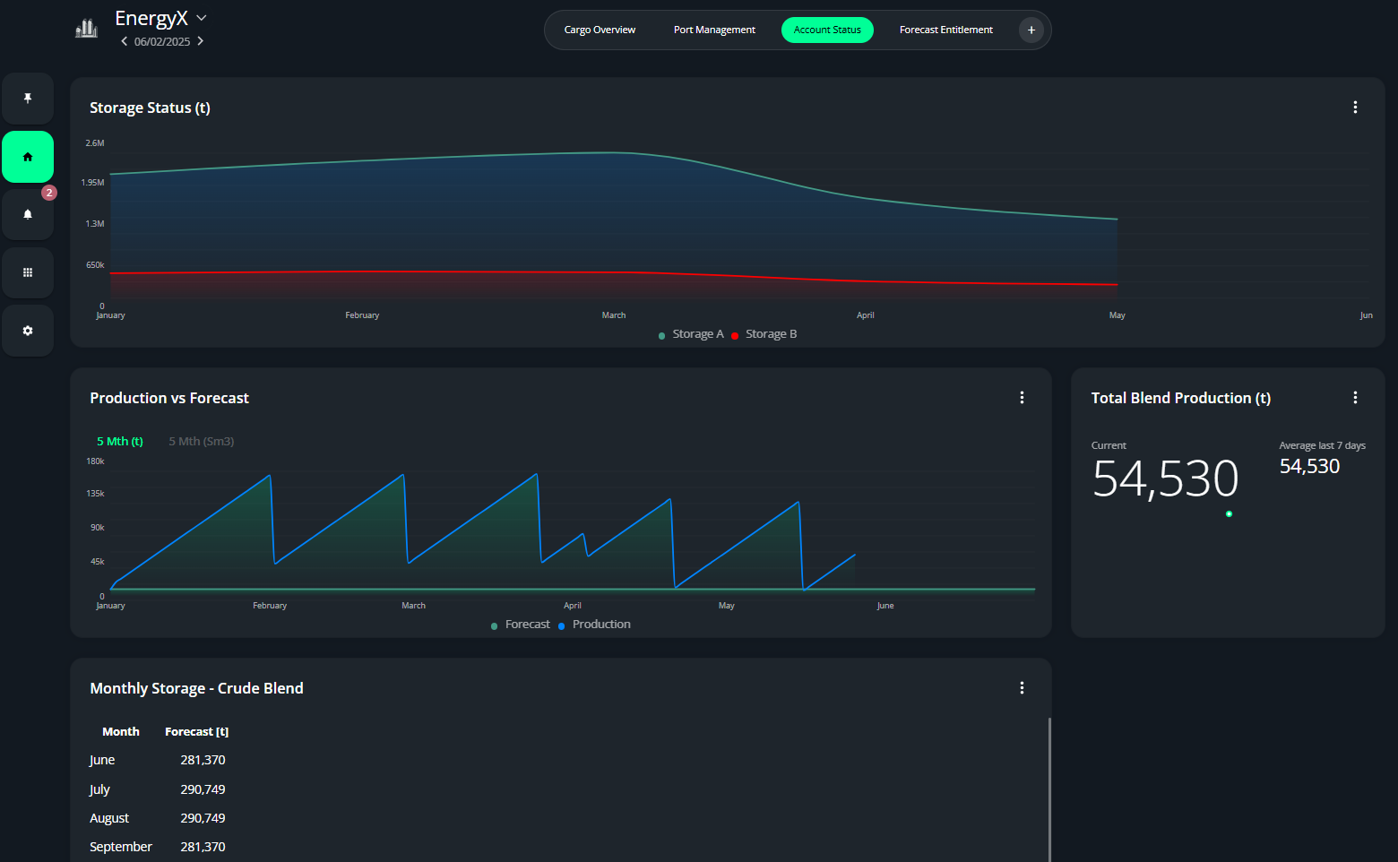Open Production vs Forecast more options
Screen dimensions: 1398x862
1022,398
